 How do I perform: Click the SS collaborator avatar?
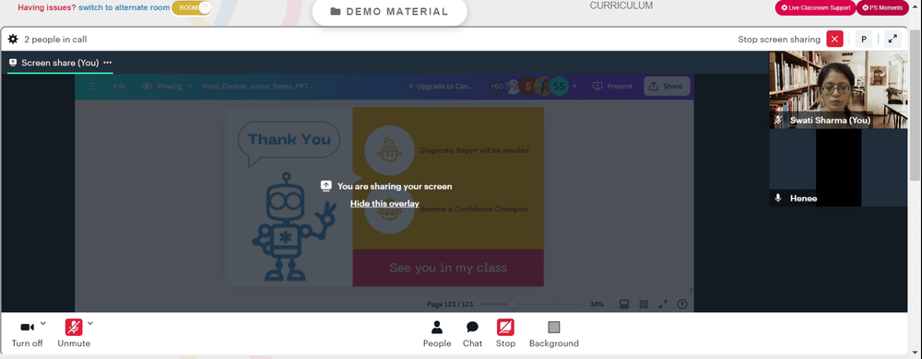[x=560, y=87]
